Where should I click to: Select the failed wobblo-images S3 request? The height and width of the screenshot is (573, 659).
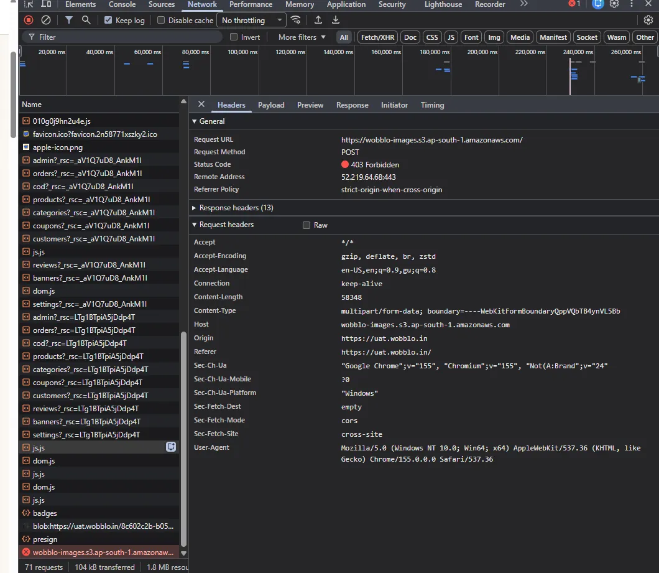(x=99, y=552)
